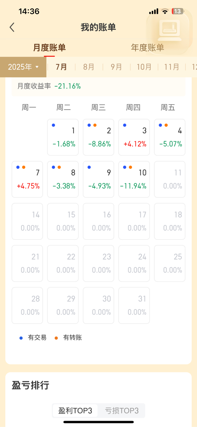Open July 3 cell showing +4.12%

[x=134, y=137]
